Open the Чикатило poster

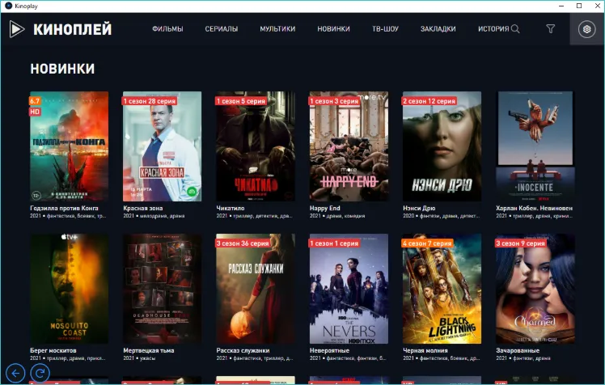[256, 146]
